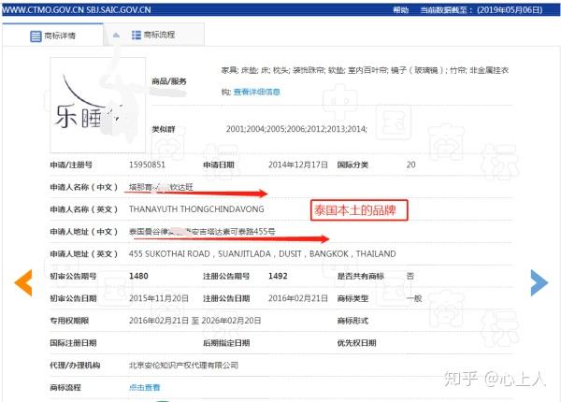The width and height of the screenshot is (561, 402).
Task: Click the 国际注册日期 label
Action: click(x=73, y=342)
